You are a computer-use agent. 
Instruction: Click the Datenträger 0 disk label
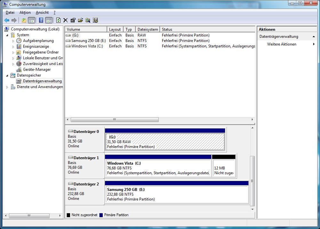click(86, 132)
